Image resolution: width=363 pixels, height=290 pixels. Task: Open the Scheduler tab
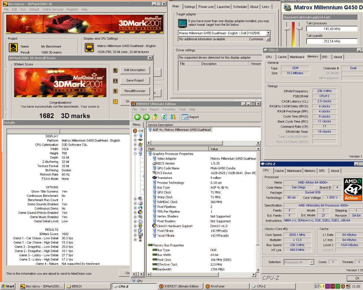click(240, 7)
